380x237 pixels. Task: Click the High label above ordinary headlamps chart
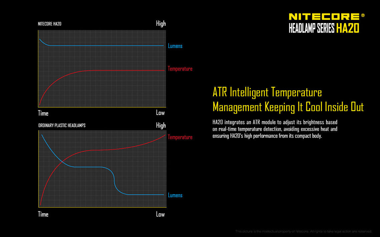161,125
